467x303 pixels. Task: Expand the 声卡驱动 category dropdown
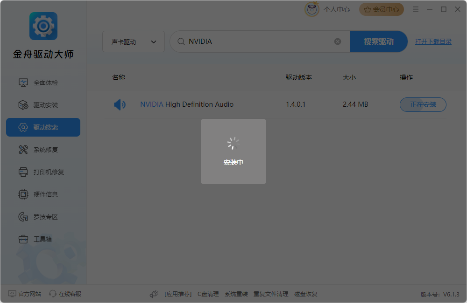pyautogui.click(x=134, y=41)
